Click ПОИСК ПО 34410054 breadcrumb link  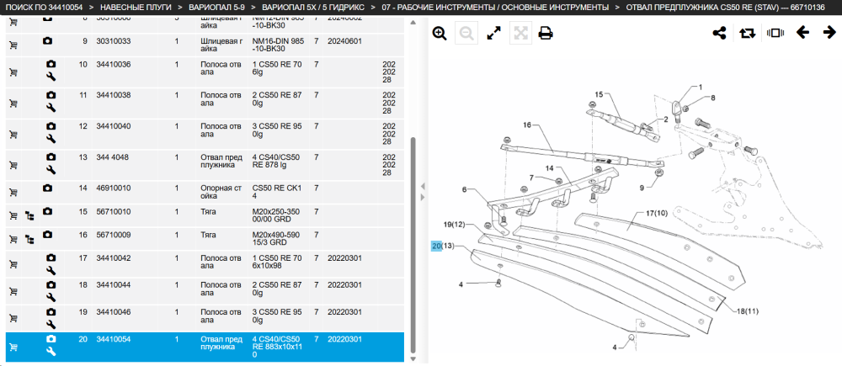coord(45,8)
